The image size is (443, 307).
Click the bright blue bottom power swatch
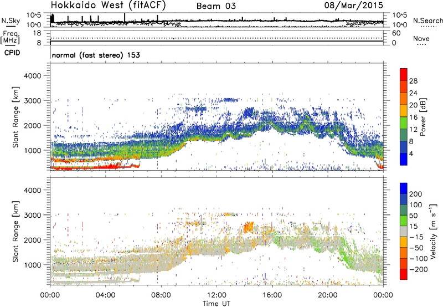point(404,159)
